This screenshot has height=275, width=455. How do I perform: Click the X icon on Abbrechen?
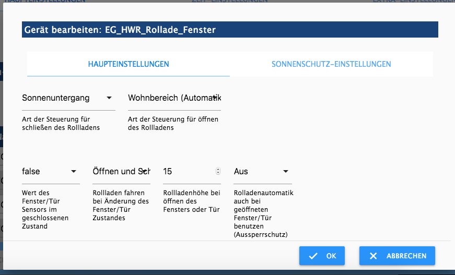coord(373,256)
